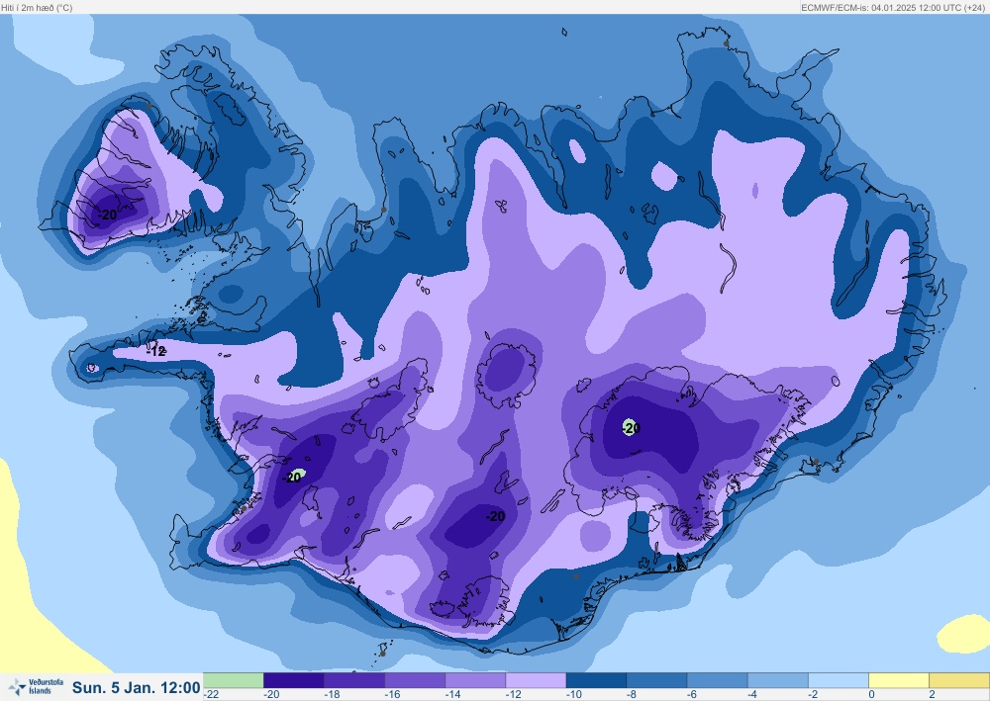The height and width of the screenshot is (701, 990).
Task: Click the legend scale number '2'
Action: tap(932, 695)
